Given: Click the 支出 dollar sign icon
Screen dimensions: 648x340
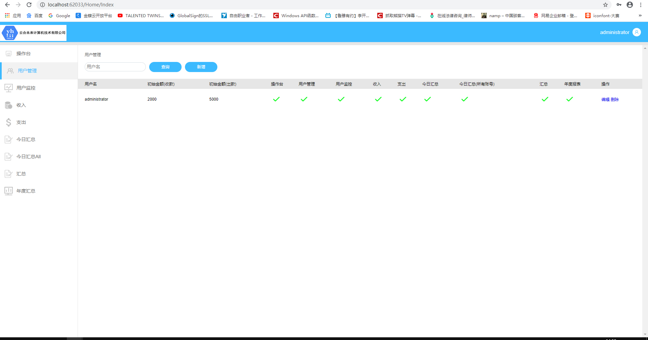Looking at the screenshot, I should 9,122.
